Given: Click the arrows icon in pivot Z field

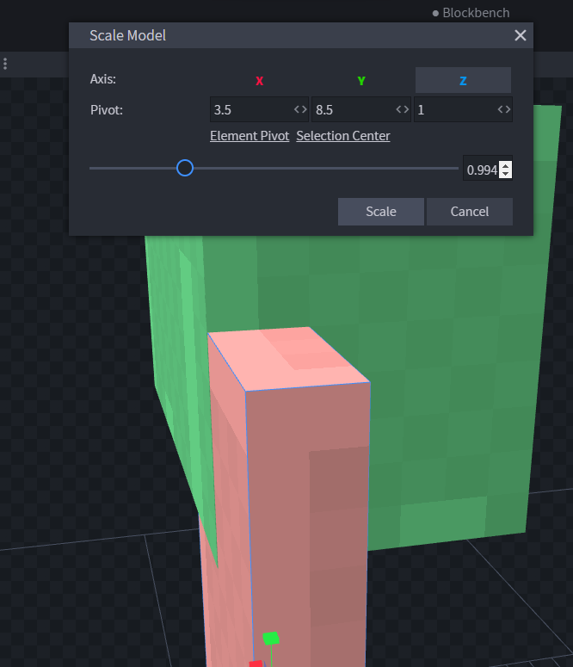Looking at the screenshot, I should 504,110.
